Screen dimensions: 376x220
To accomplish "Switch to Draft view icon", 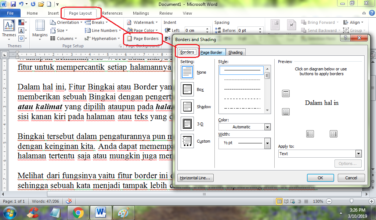I will 306,201.
